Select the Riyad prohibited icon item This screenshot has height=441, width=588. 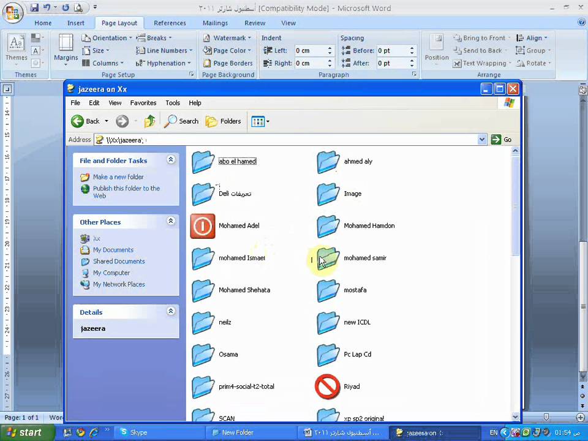[x=327, y=386]
